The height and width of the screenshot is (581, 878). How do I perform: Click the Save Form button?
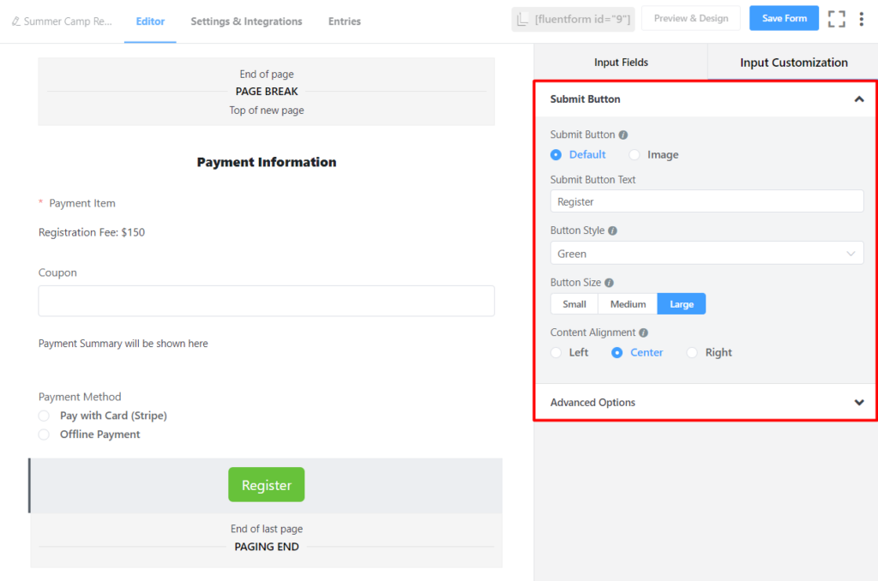784,19
